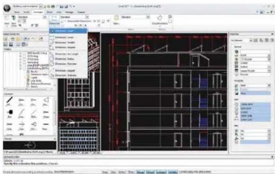The height and width of the screenshot is (174, 275).
Task: Choose Dimension: Smart from the menu
Action: click(68, 31)
